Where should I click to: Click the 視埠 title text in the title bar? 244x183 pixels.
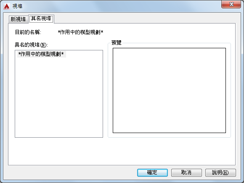(17, 6)
